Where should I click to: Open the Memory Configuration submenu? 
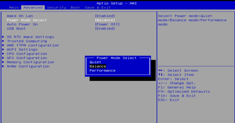30,62
